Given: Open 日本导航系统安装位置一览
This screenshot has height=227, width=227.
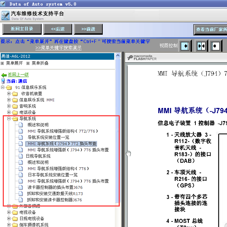Looking at the screenshot, I should click(x=53, y=175).
